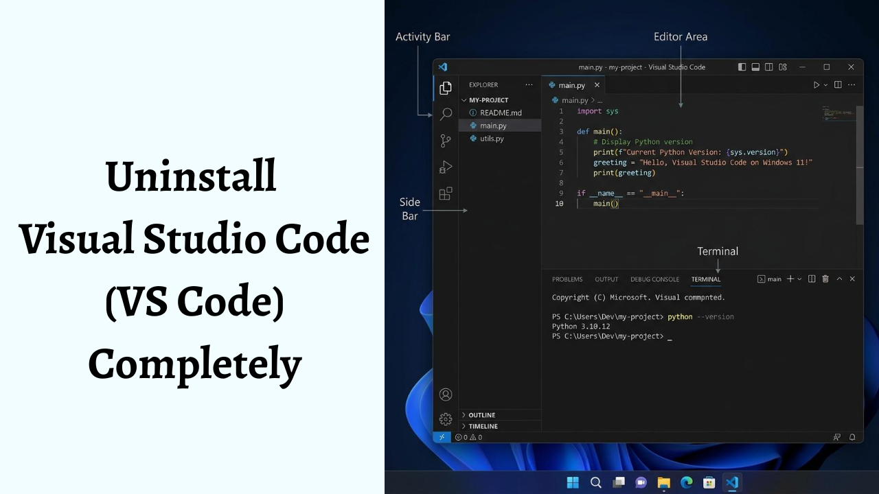Screen dimensions: 879x494
Task: Click the code minimap preview
Action: click(838, 113)
